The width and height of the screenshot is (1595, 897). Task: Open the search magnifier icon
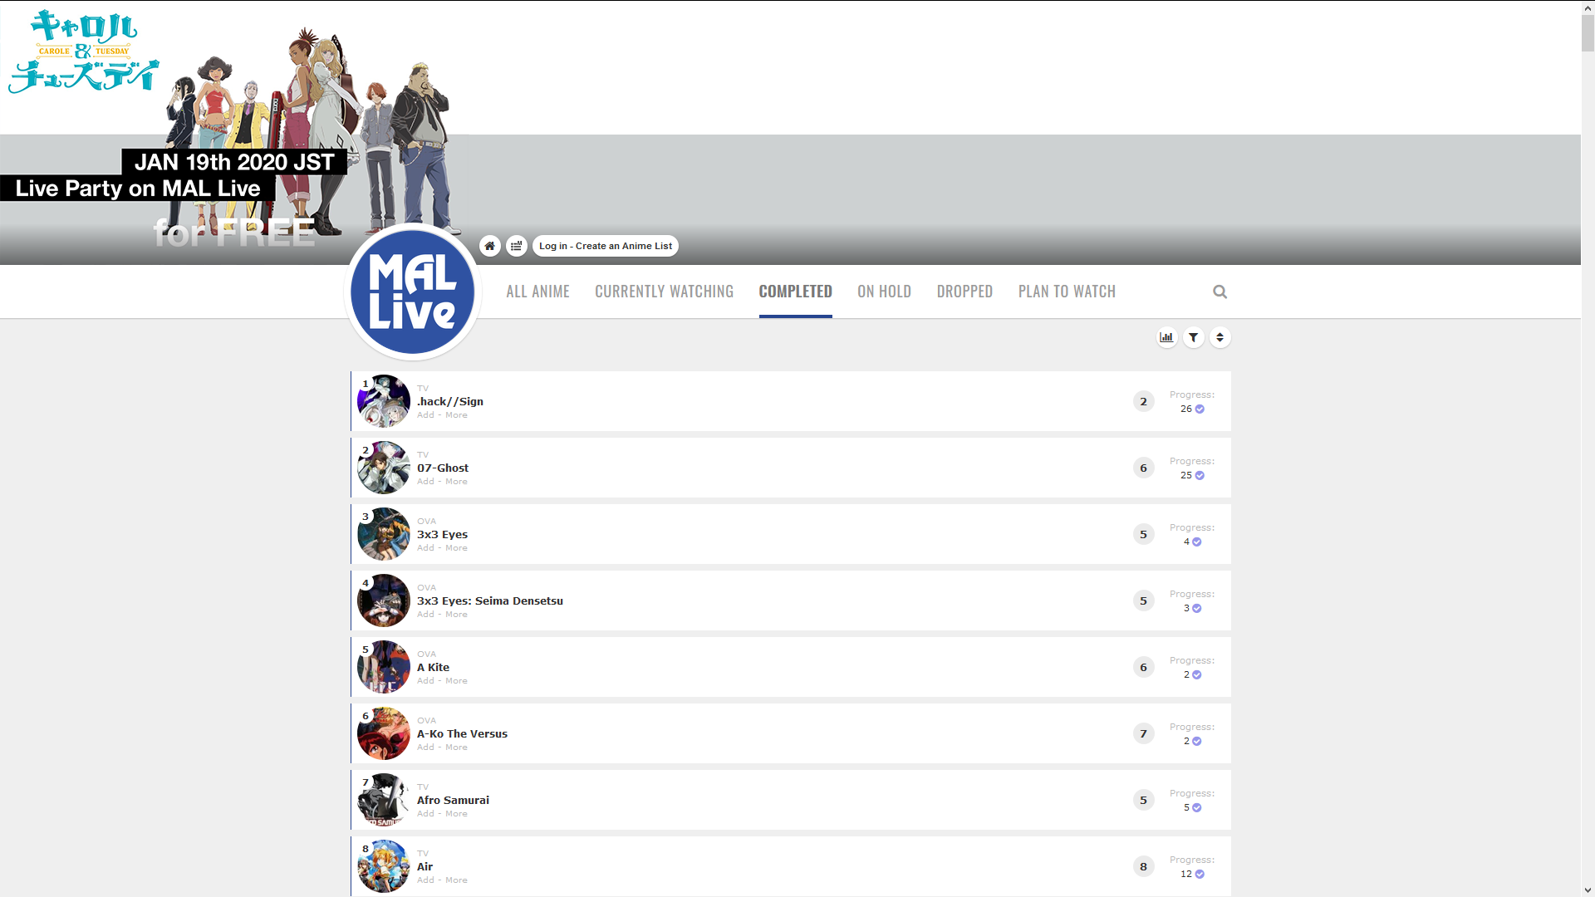(1220, 292)
